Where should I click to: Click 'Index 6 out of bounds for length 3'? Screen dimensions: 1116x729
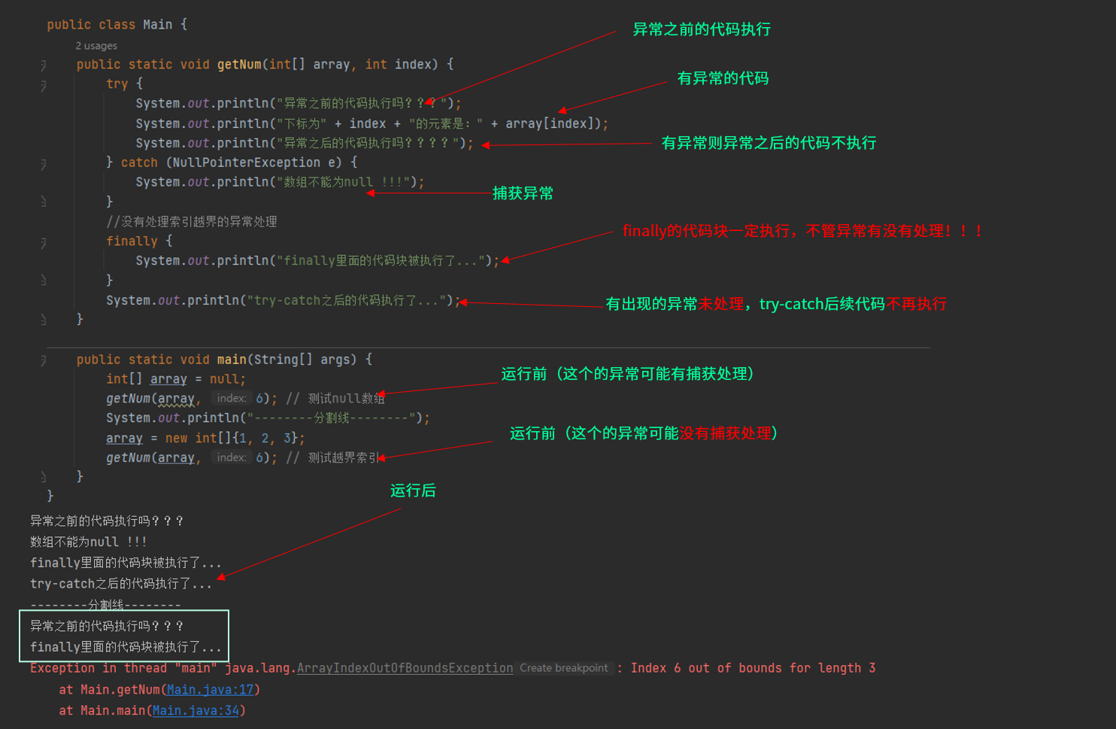753,668
